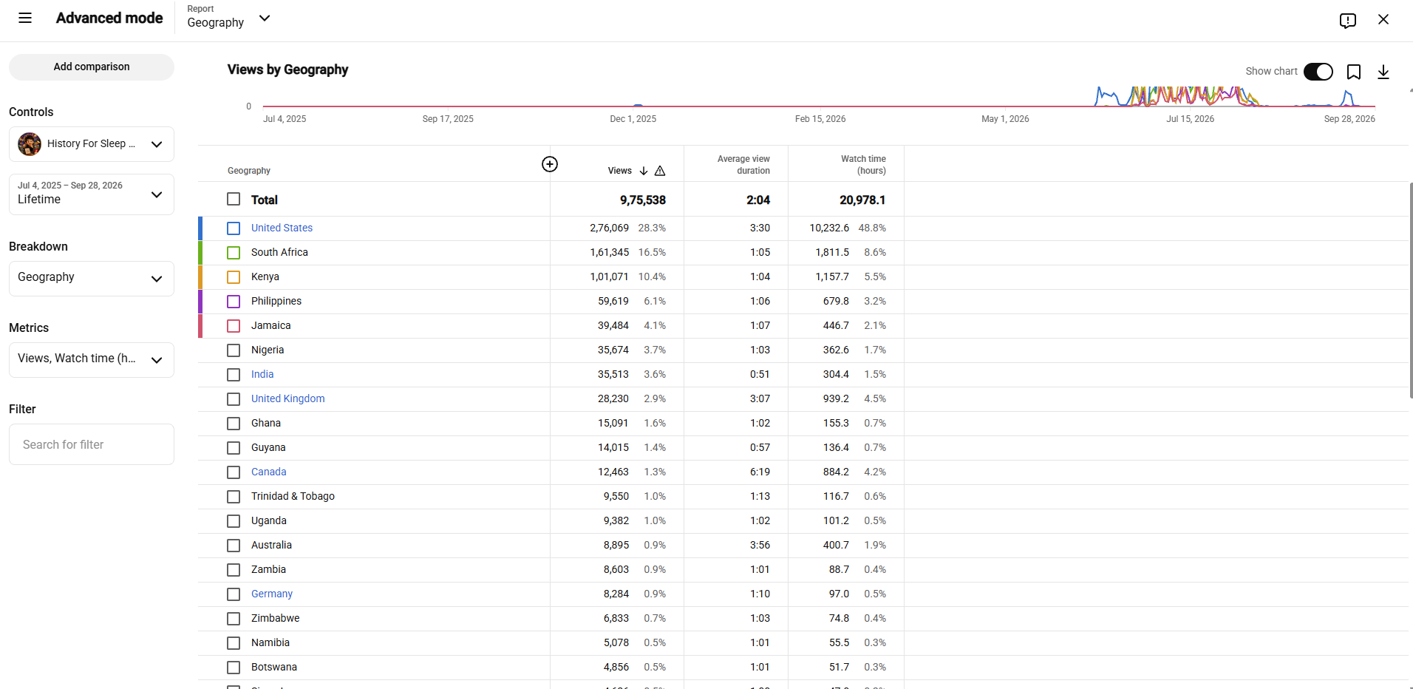The image size is (1413, 689).
Task: Toggle the Kenya row checkbox
Action: pyautogui.click(x=234, y=277)
